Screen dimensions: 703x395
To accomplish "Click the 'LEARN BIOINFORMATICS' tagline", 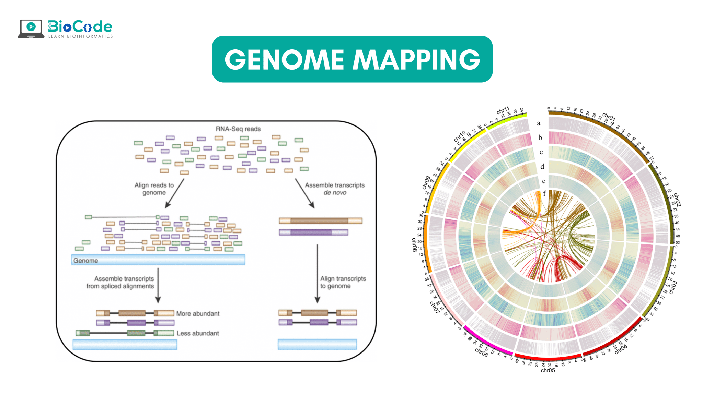I will [80, 36].
